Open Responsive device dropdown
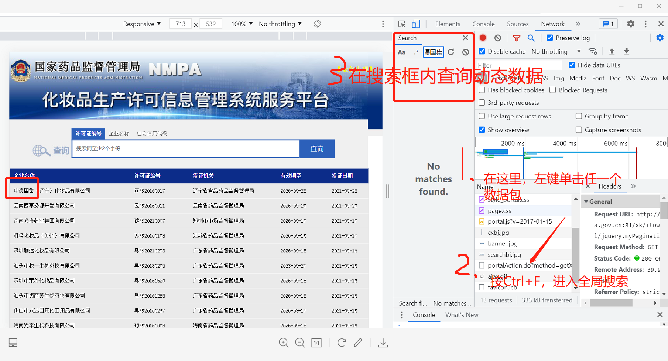 [142, 24]
